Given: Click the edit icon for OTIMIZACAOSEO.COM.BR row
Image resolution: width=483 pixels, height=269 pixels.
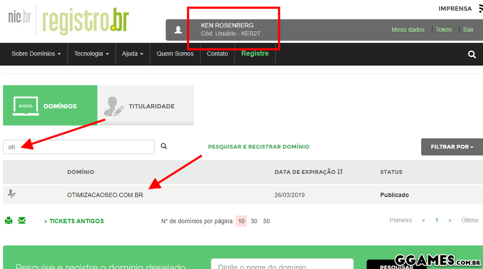Looking at the screenshot, I should click(x=12, y=194).
